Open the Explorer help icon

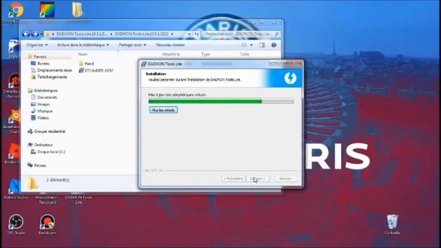274,45
